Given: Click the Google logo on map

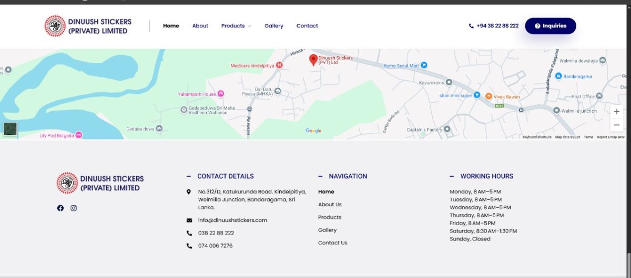Looking at the screenshot, I should [x=313, y=131].
